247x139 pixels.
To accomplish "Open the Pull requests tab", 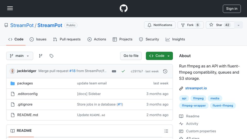I will (x=67, y=39).
